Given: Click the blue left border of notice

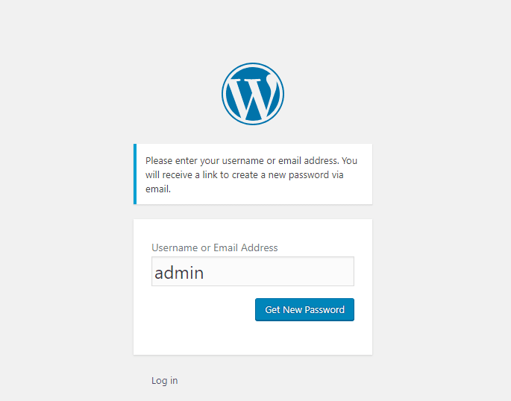Looking at the screenshot, I should [x=135, y=174].
